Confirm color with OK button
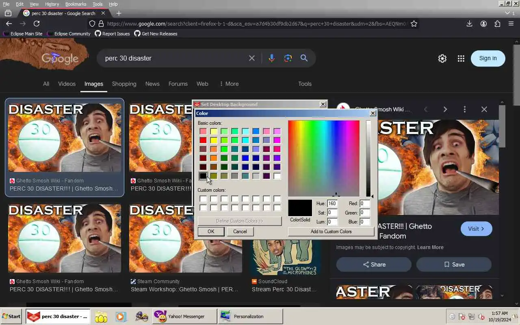 click(211, 232)
